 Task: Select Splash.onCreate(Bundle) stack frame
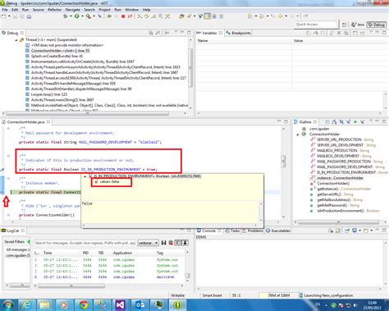[57, 56]
